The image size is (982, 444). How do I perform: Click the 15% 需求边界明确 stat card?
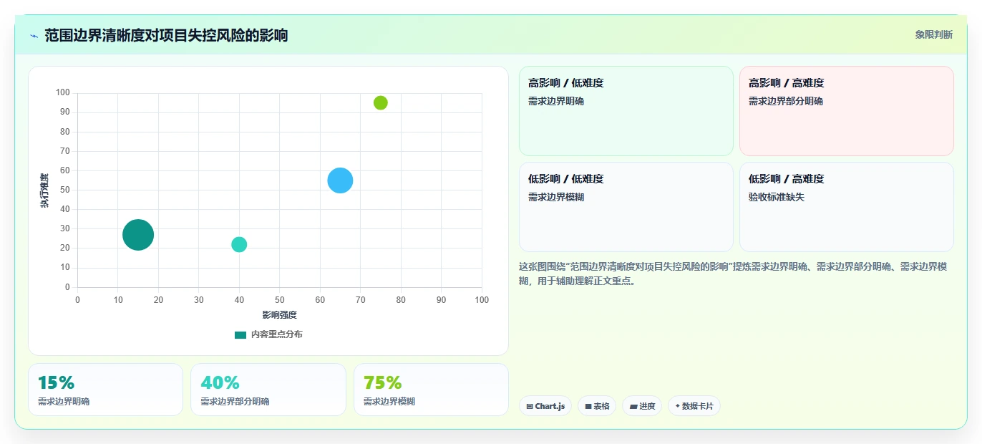click(106, 390)
